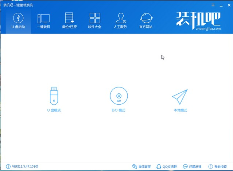Screen dimensions: 233x171
Task: Open the 备份/还原 section
Action: 69,21
